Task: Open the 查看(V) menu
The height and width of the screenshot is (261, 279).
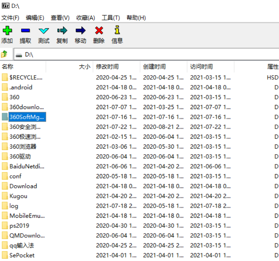Action: [60, 18]
